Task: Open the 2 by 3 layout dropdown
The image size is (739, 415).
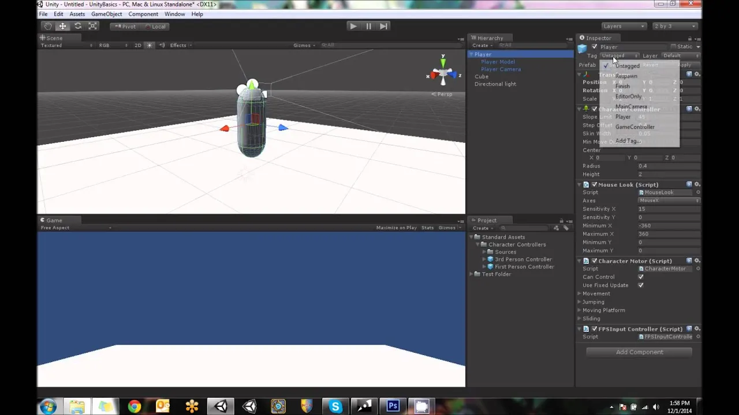Action: (674, 26)
